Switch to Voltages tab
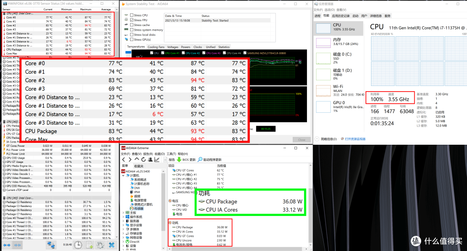The width and height of the screenshot is (467, 251). pyautogui.click(x=173, y=47)
